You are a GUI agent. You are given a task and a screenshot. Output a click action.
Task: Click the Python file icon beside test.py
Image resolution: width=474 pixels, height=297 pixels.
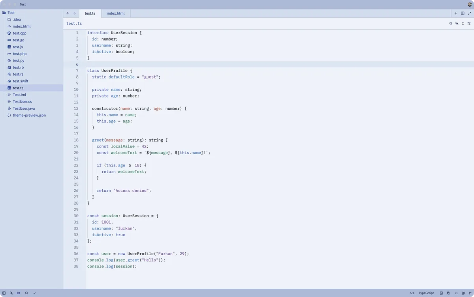point(9,60)
